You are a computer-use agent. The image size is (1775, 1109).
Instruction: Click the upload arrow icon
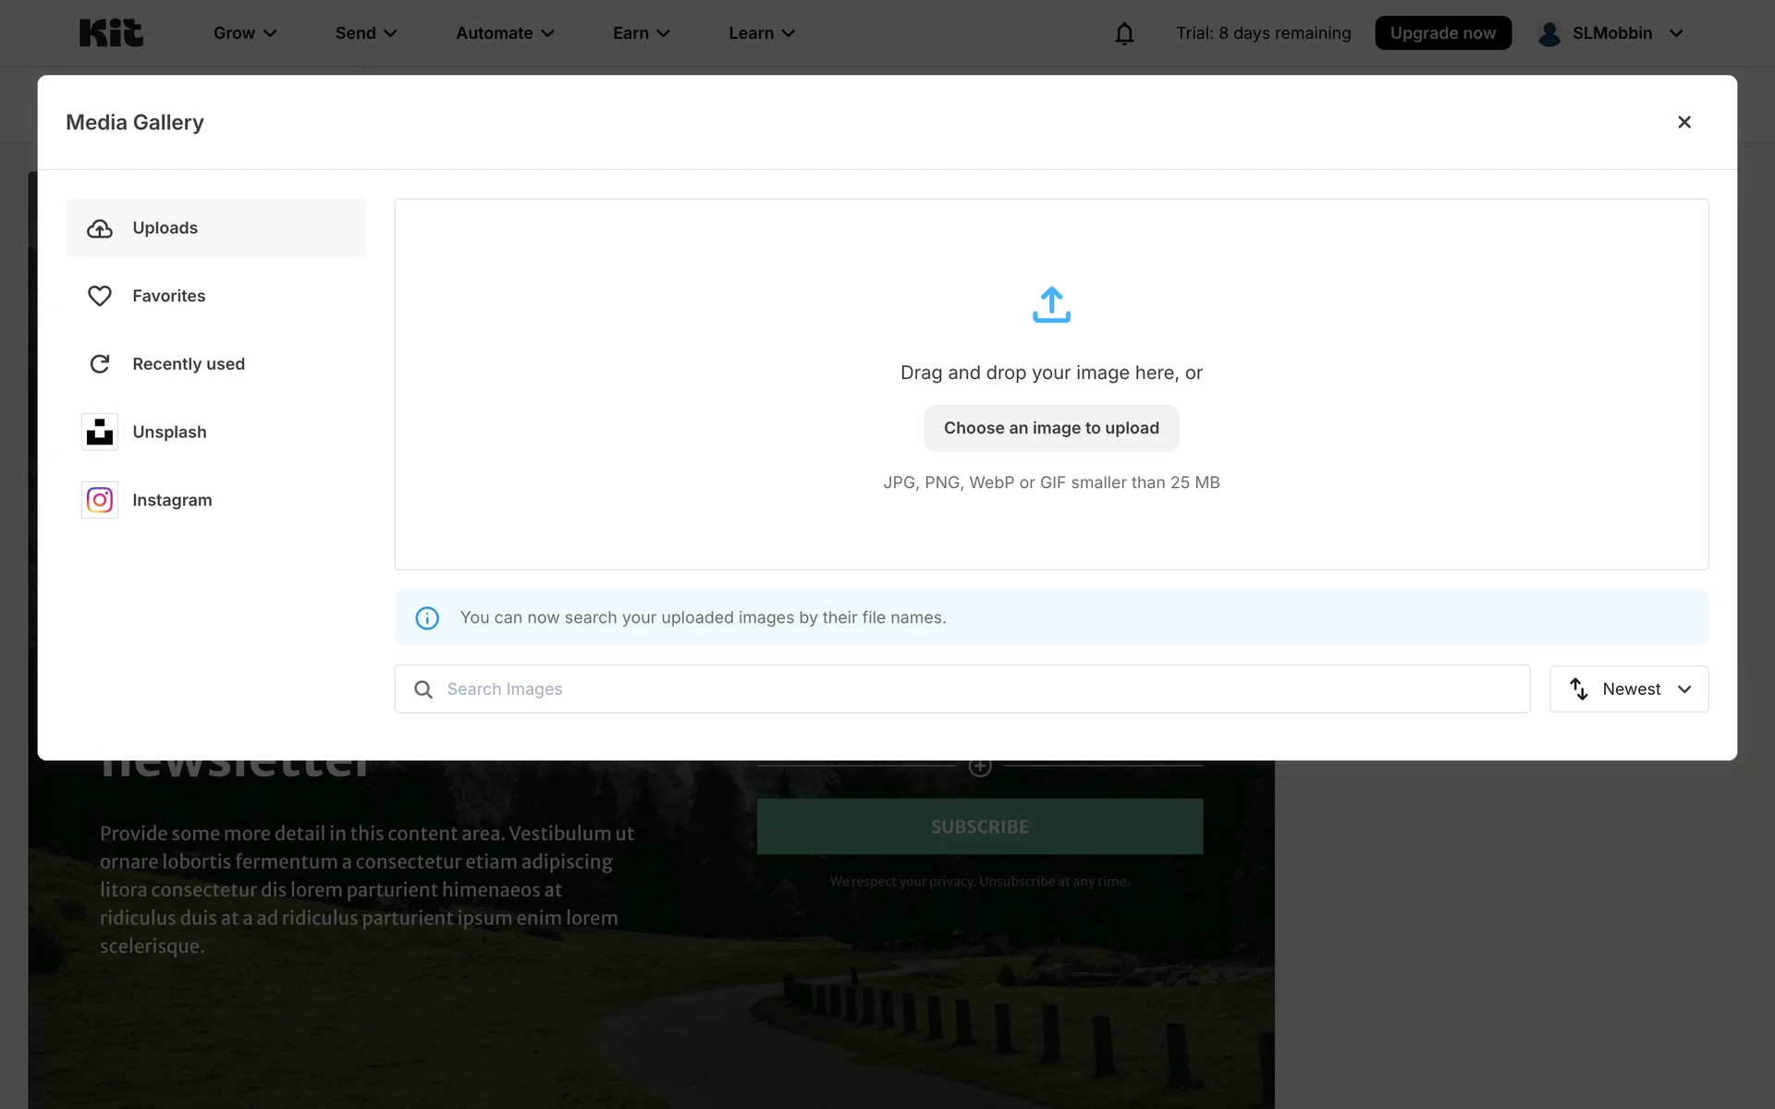1051,305
